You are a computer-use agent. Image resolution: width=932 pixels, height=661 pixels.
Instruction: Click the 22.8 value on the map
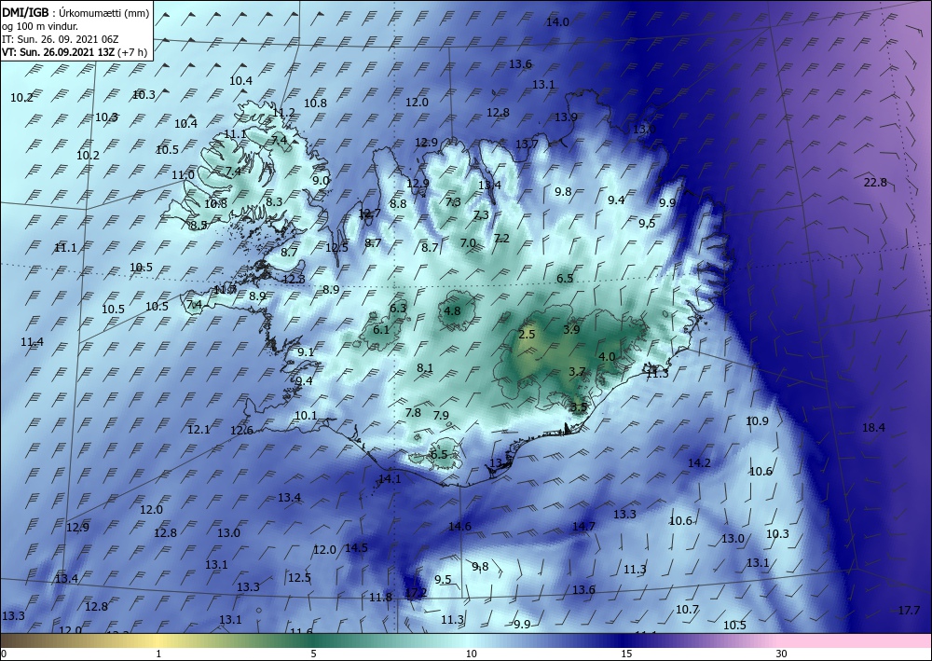pyautogui.click(x=875, y=183)
